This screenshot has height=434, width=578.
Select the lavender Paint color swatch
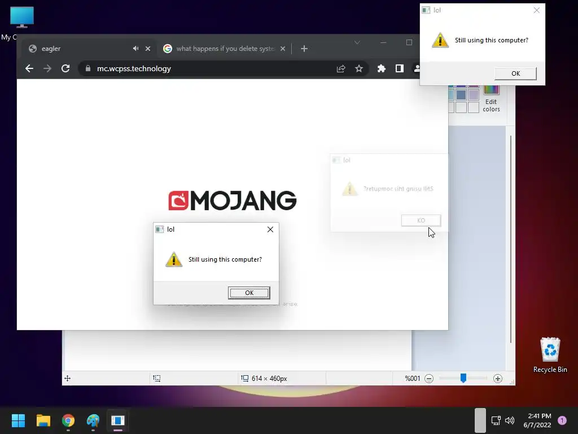point(474,95)
